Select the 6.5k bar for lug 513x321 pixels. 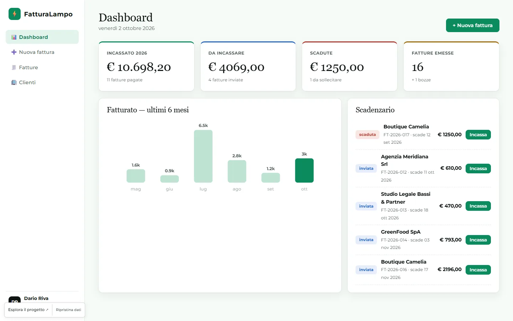203,156
